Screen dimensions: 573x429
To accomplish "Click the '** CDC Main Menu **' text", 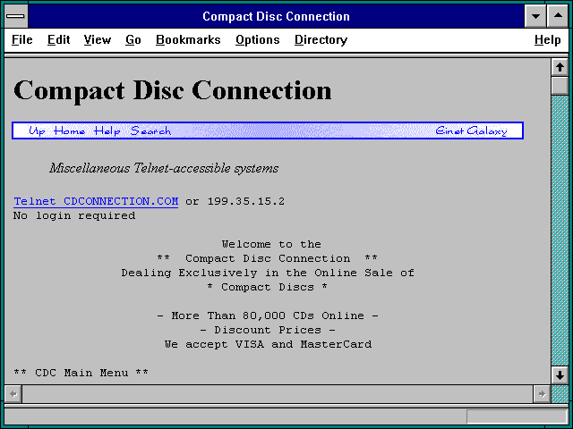I will pyautogui.click(x=81, y=373).
